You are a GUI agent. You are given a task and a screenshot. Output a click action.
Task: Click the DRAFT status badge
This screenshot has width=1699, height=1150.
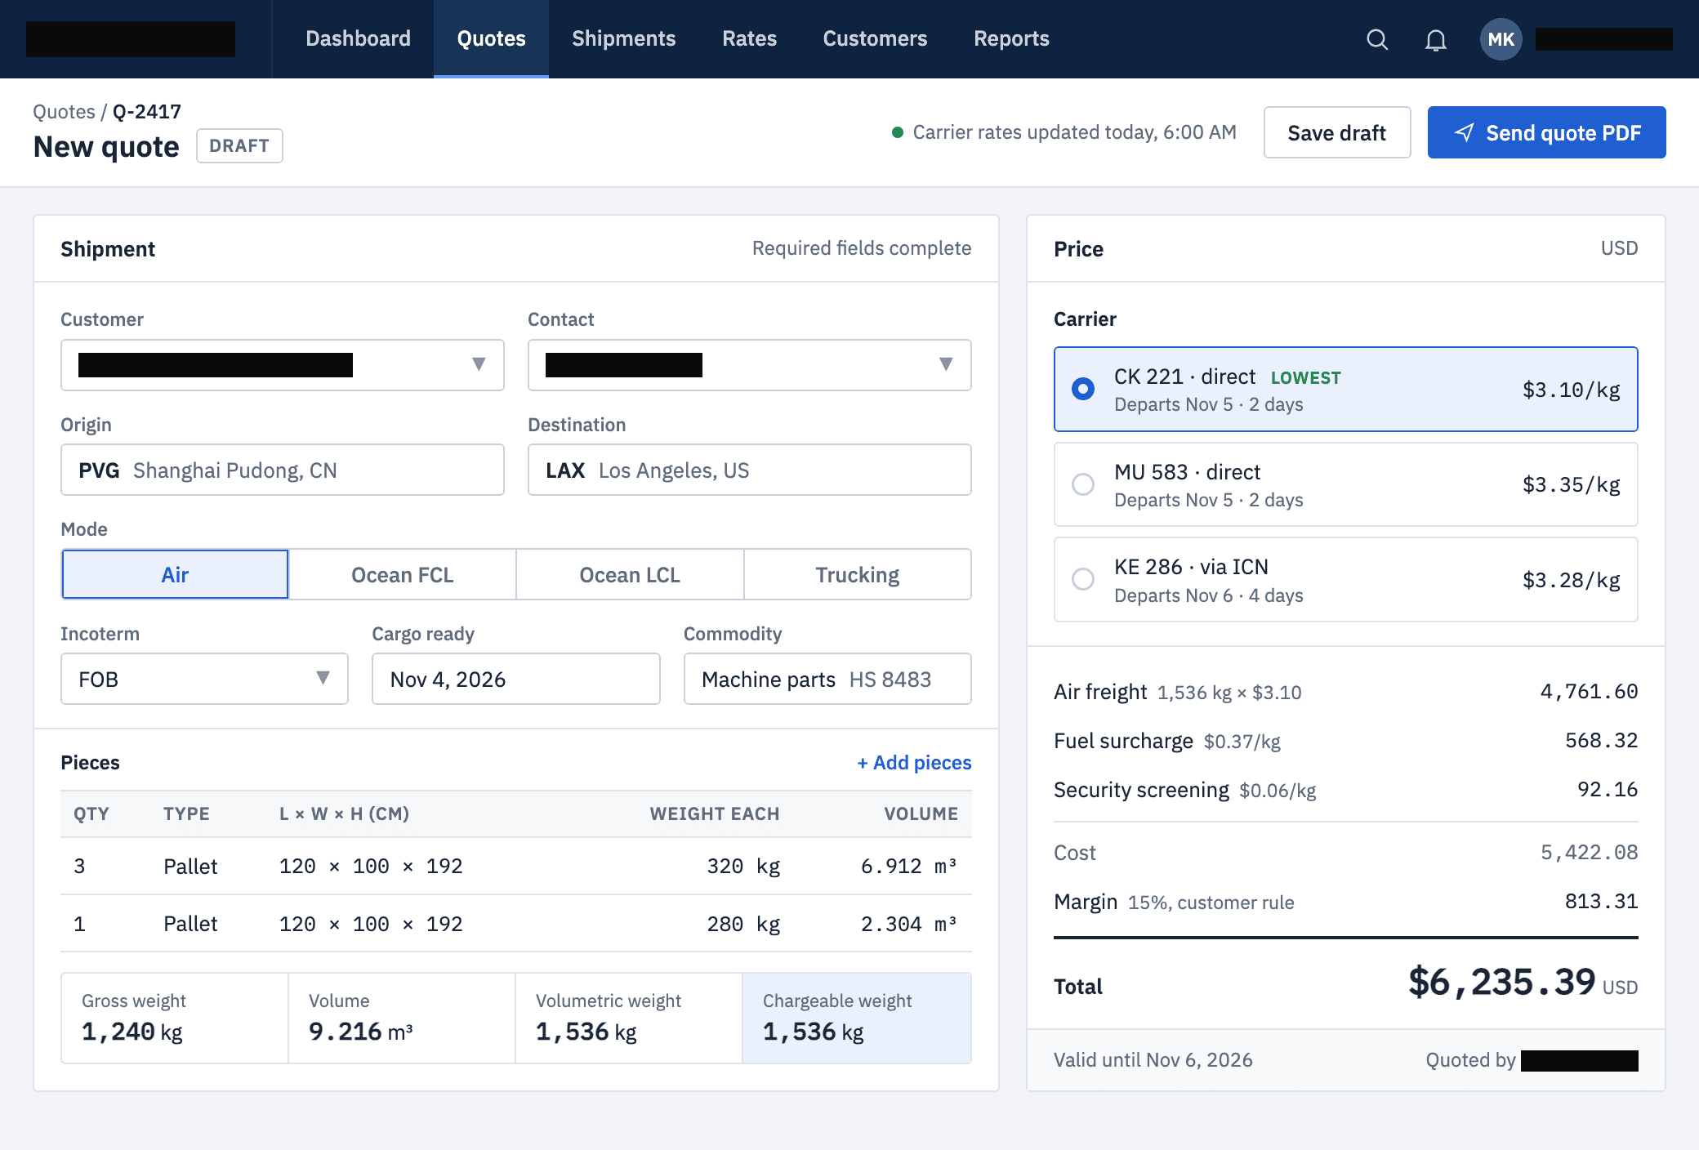pos(239,145)
